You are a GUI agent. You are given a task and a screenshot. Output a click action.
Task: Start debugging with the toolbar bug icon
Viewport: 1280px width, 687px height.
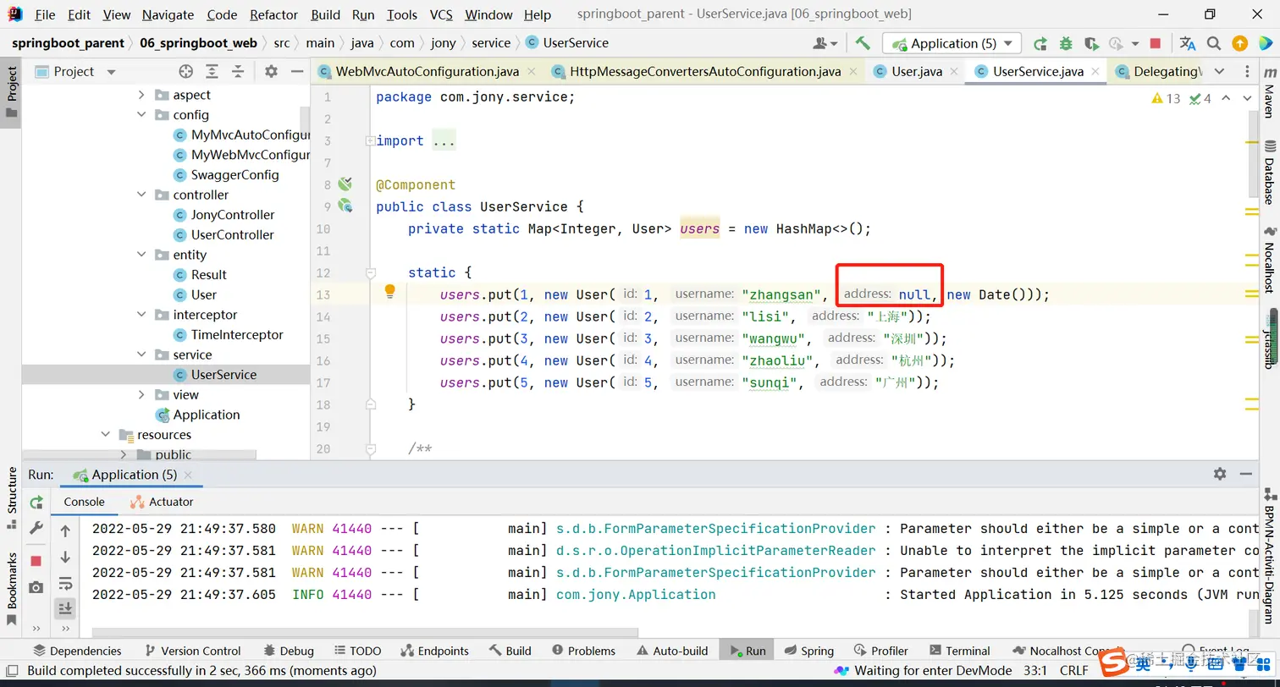pyautogui.click(x=1066, y=43)
